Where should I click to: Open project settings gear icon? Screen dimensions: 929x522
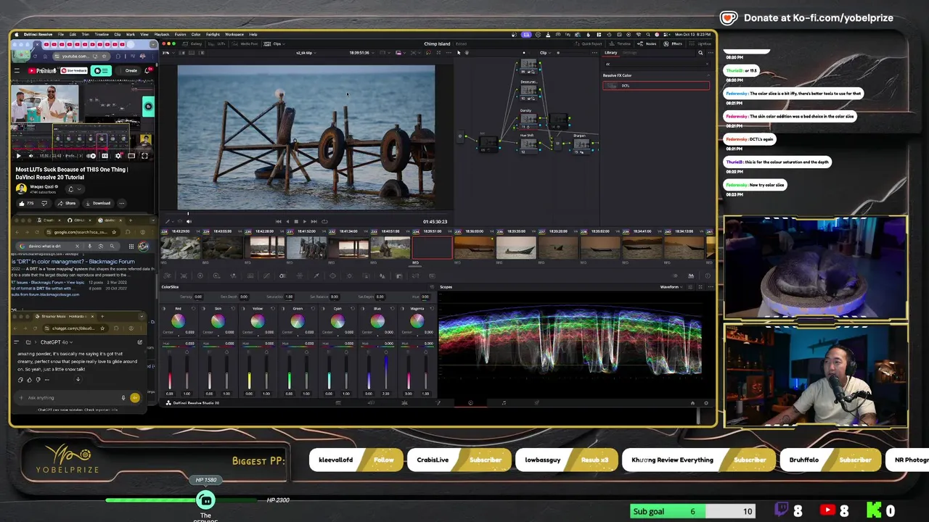(706, 403)
